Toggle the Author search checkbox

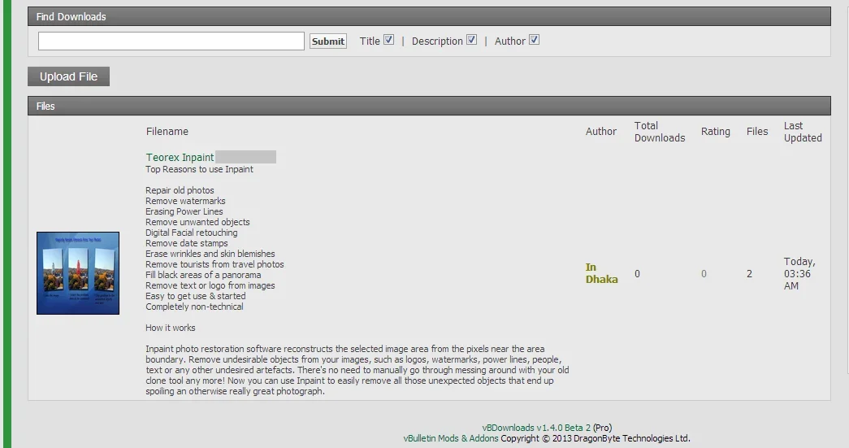534,40
